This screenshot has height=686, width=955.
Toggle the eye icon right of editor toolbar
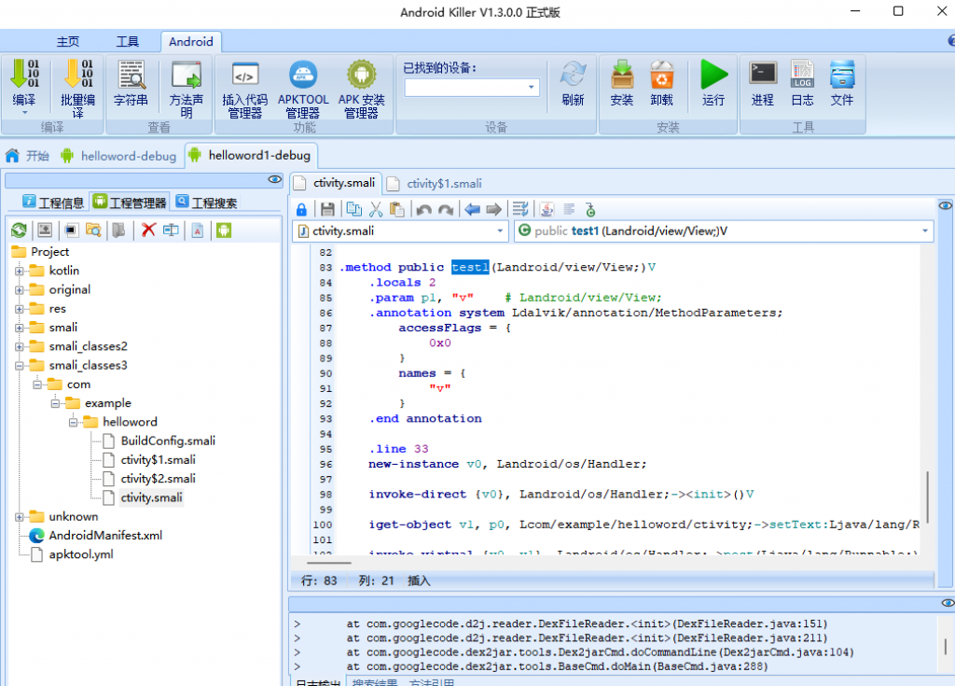[x=945, y=205]
